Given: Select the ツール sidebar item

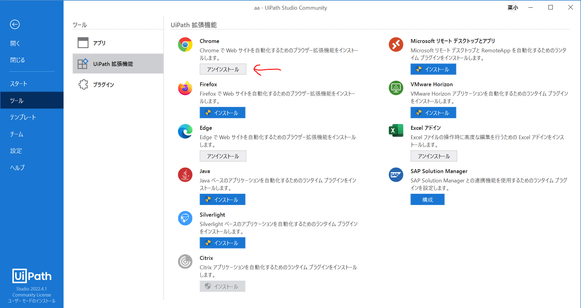Looking at the screenshot, I should click(32, 100).
